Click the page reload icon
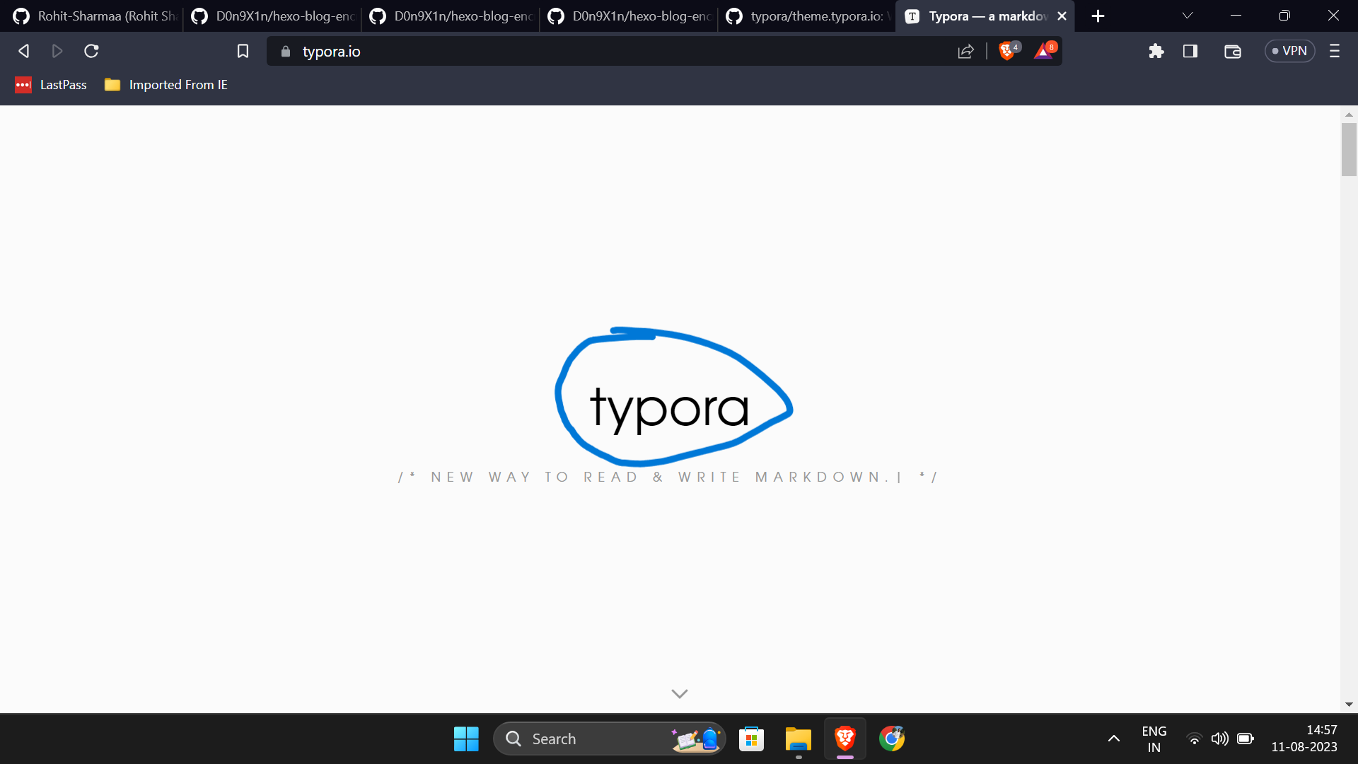The image size is (1358, 764). click(x=91, y=50)
